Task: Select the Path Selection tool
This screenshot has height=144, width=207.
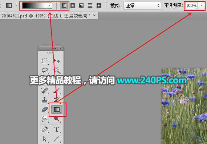Action: tap(45, 139)
